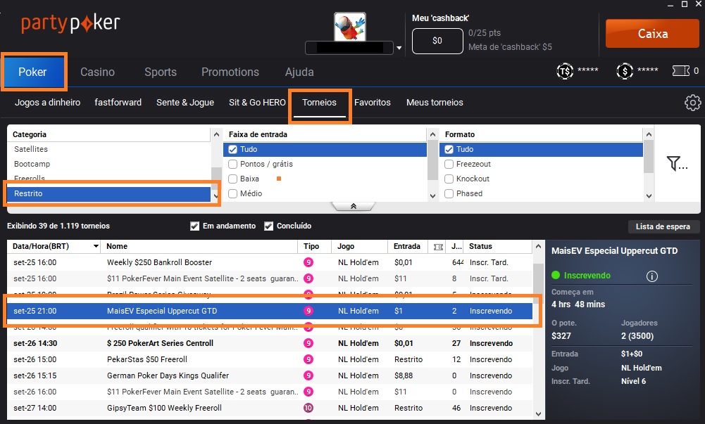Click tournament list down arrow
The height and width of the screenshot is (424, 705).
538,414
